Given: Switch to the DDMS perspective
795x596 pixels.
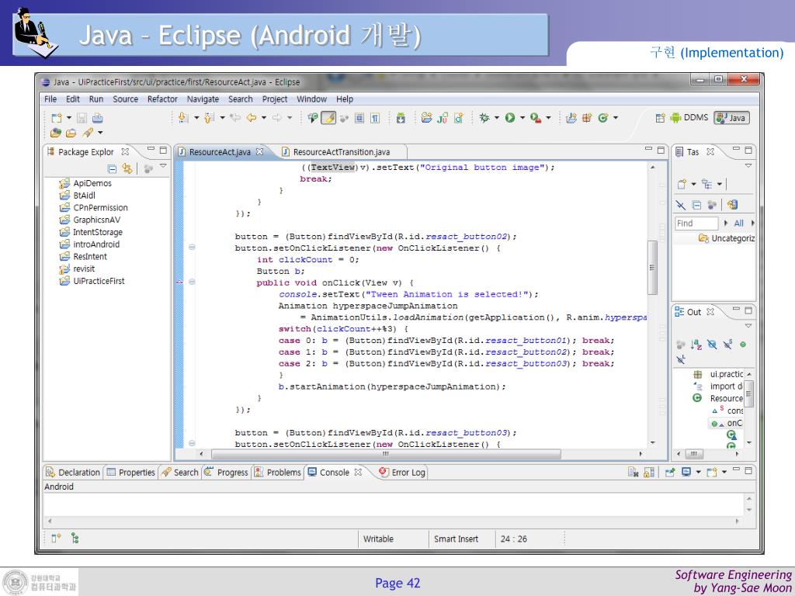Looking at the screenshot, I should [689, 118].
